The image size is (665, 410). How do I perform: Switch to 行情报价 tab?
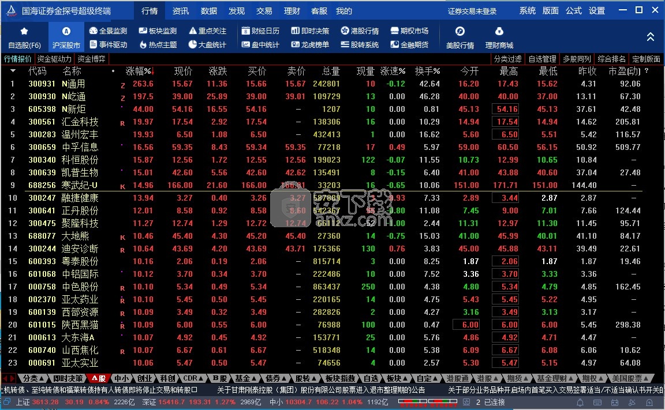18,59
